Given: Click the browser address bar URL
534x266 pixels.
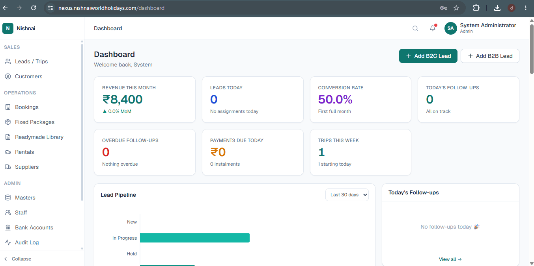Looking at the screenshot, I should click(x=111, y=8).
